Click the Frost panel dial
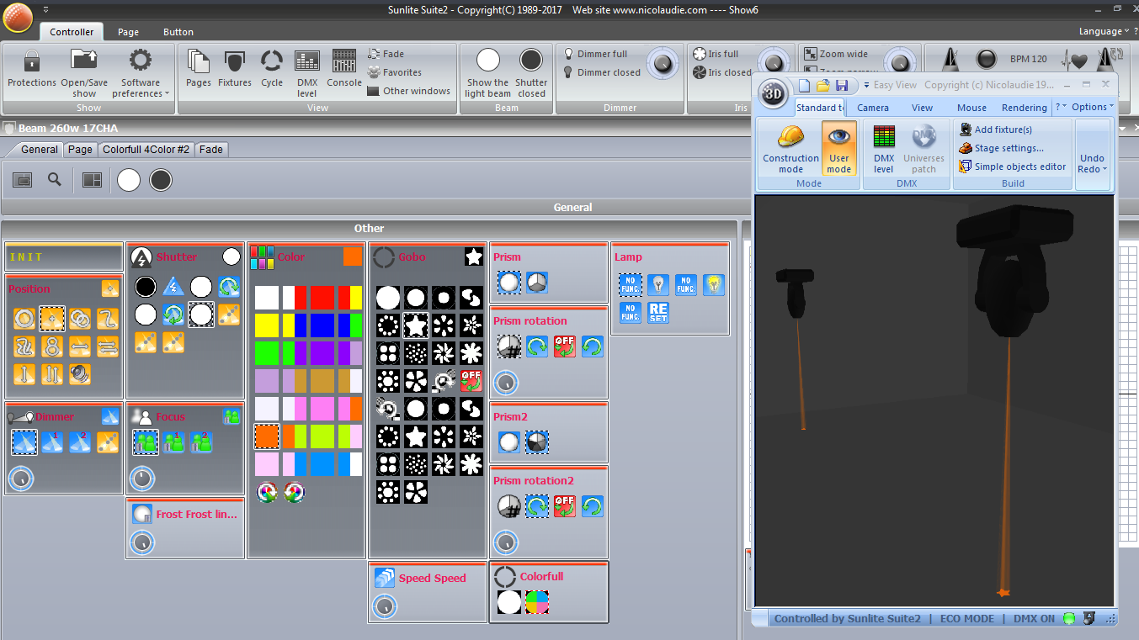 (x=142, y=543)
